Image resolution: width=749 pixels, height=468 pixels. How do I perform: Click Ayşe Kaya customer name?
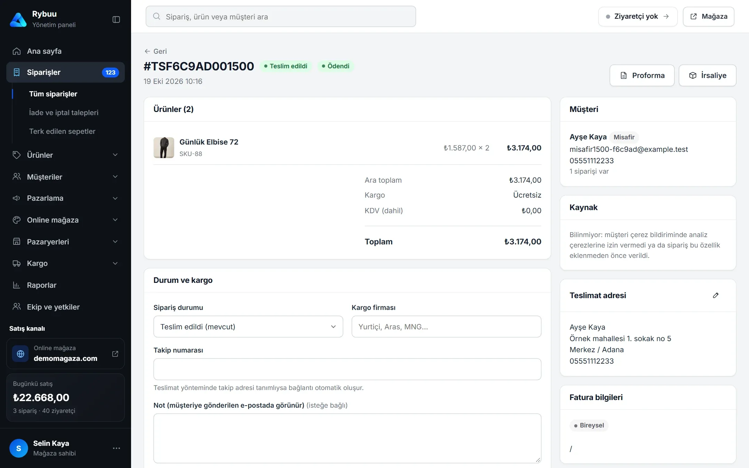[588, 137]
